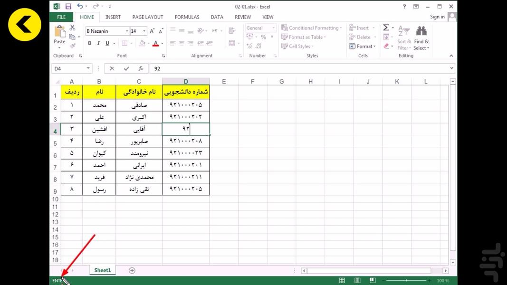Expand the B Nazanin font name dropdown

tap(127, 31)
